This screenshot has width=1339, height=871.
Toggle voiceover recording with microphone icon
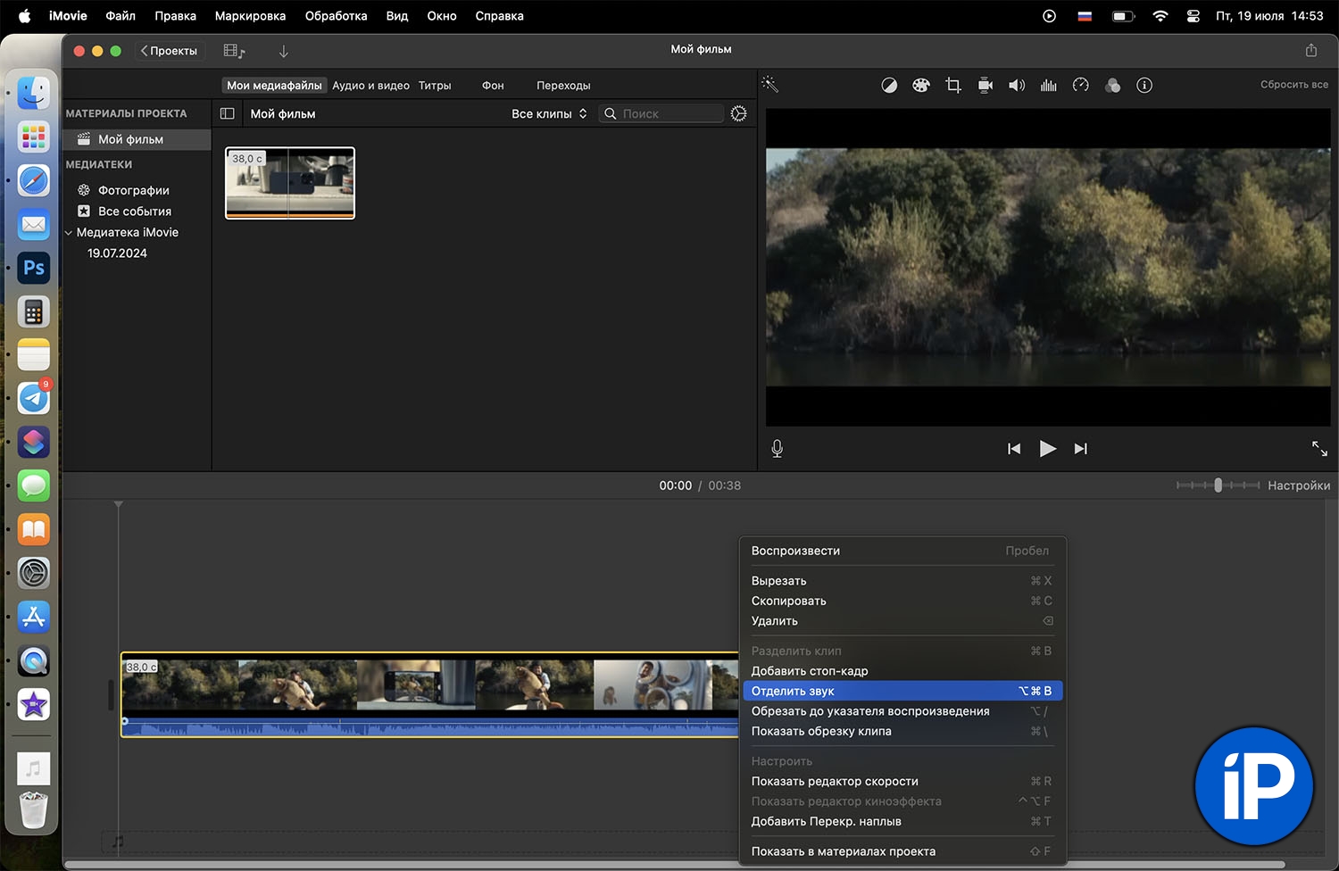coord(777,449)
